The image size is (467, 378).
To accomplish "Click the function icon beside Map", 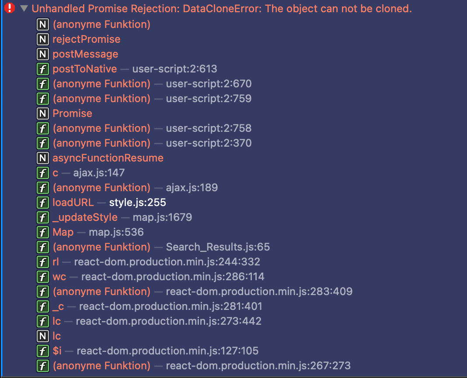I will tap(42, 232).
